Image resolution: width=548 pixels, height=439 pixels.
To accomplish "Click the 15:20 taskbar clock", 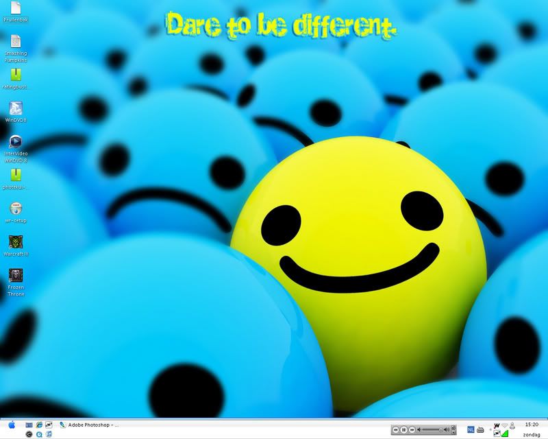I will (x=532, y=425).
